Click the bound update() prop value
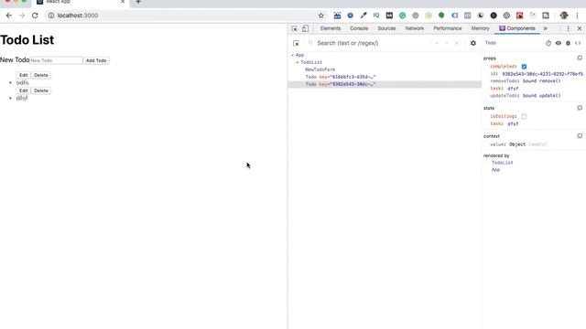Image resolution: width=586 pixels, height=329 pixels. click(x=541, y=96)
